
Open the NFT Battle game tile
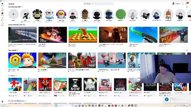pos(90,84)
